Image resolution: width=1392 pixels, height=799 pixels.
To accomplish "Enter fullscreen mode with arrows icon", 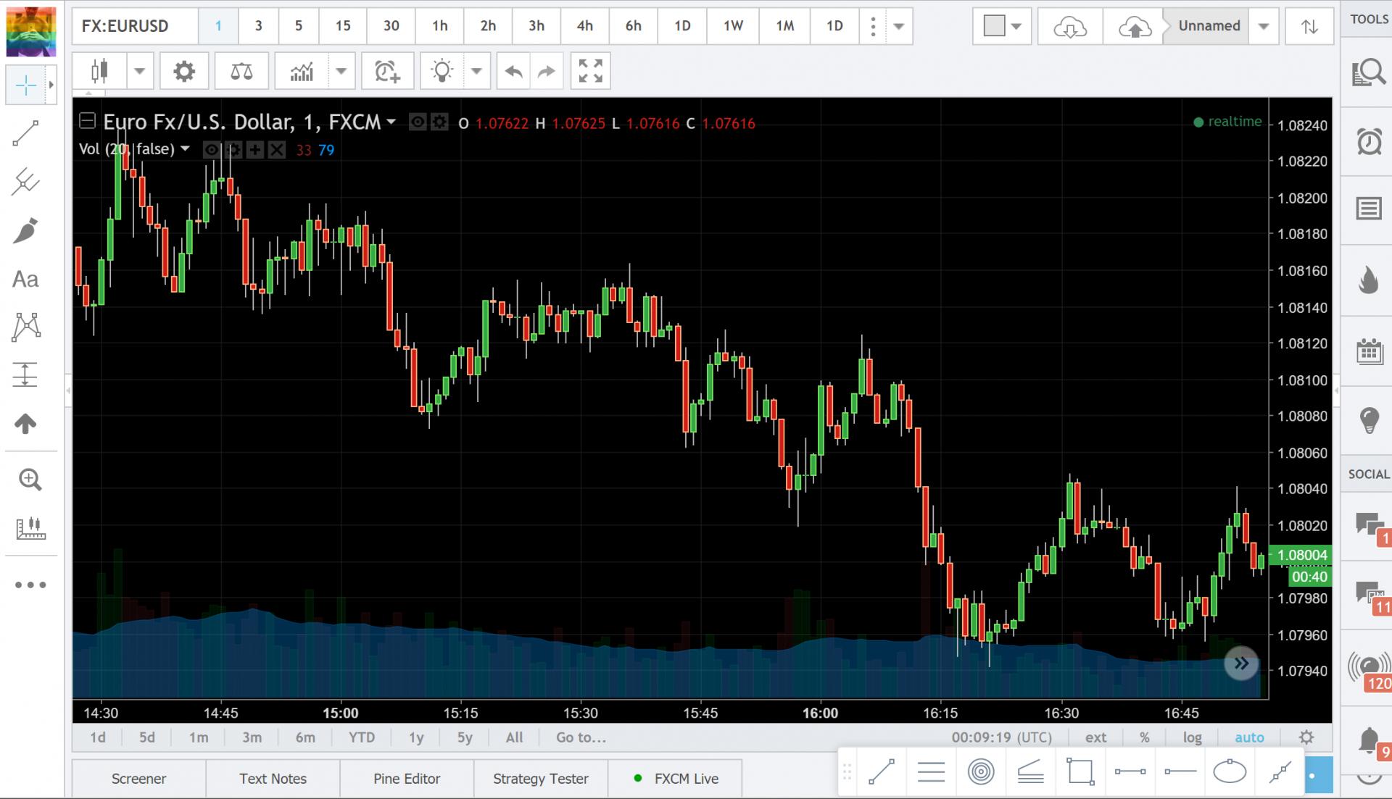I will pyautogui.click(x=590, y=71).
